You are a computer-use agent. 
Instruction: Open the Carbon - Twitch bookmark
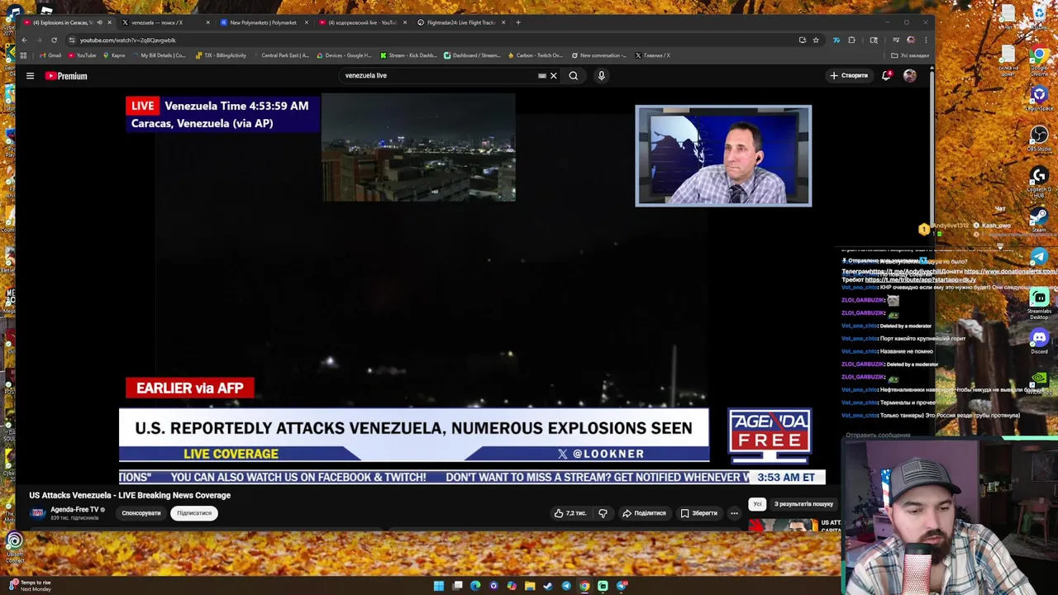coord(535,55)
